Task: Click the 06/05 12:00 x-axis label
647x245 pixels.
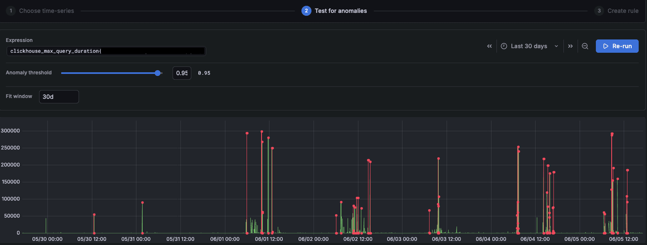Action: pyautogui.click(x=624, y=239)
